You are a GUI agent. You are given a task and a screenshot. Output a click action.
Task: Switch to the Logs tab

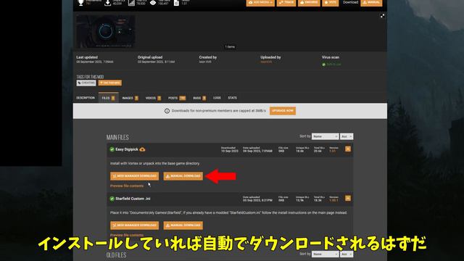coord(217,98)
